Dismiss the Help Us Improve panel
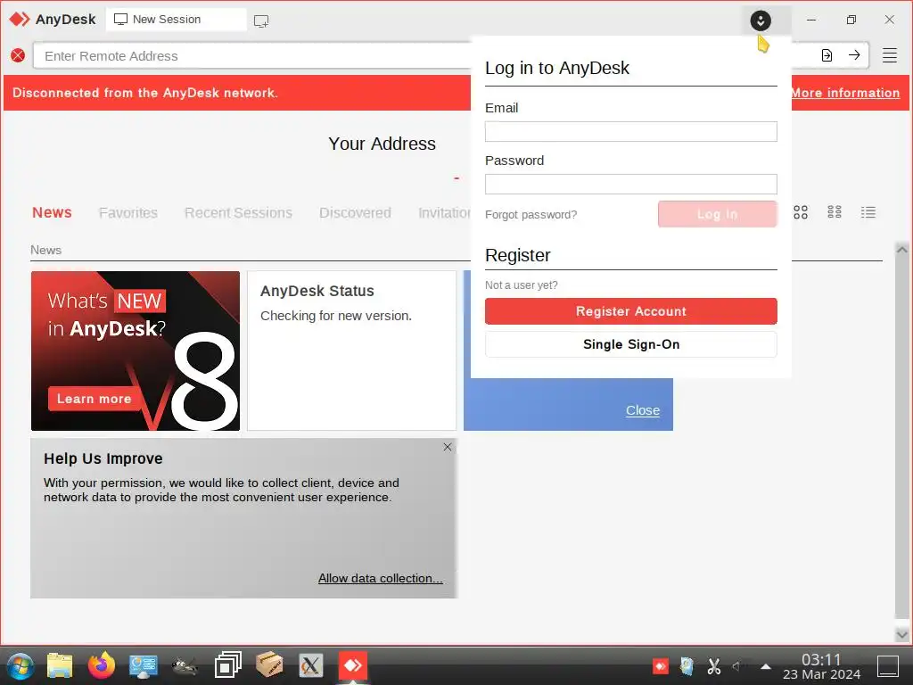913x685 pixels. point(448,447)
